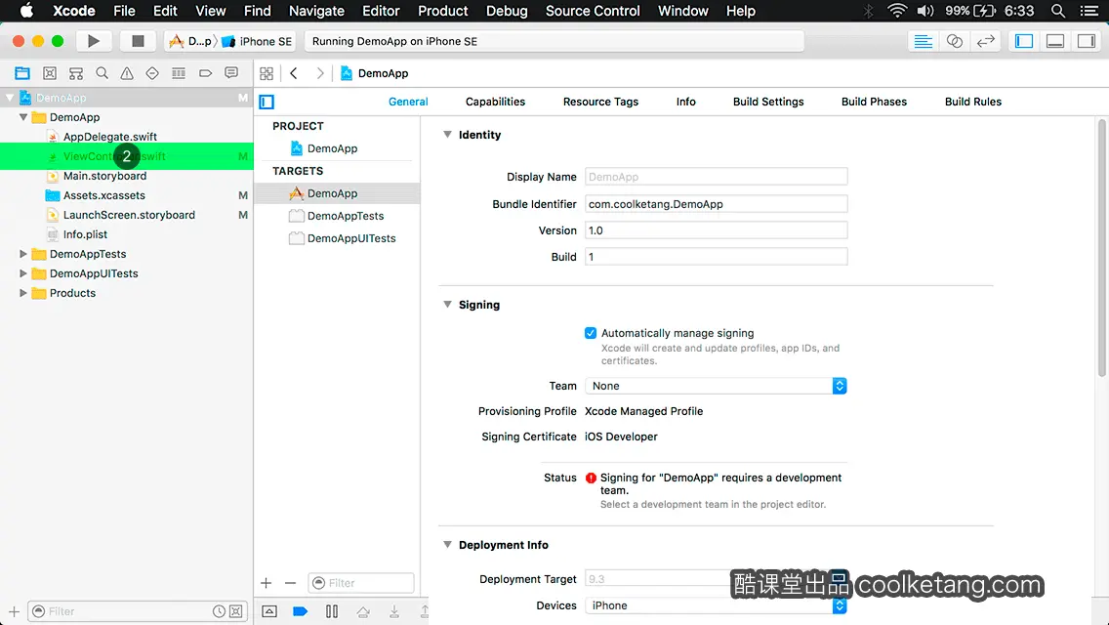Open Main.storyboard

(104, 176)
